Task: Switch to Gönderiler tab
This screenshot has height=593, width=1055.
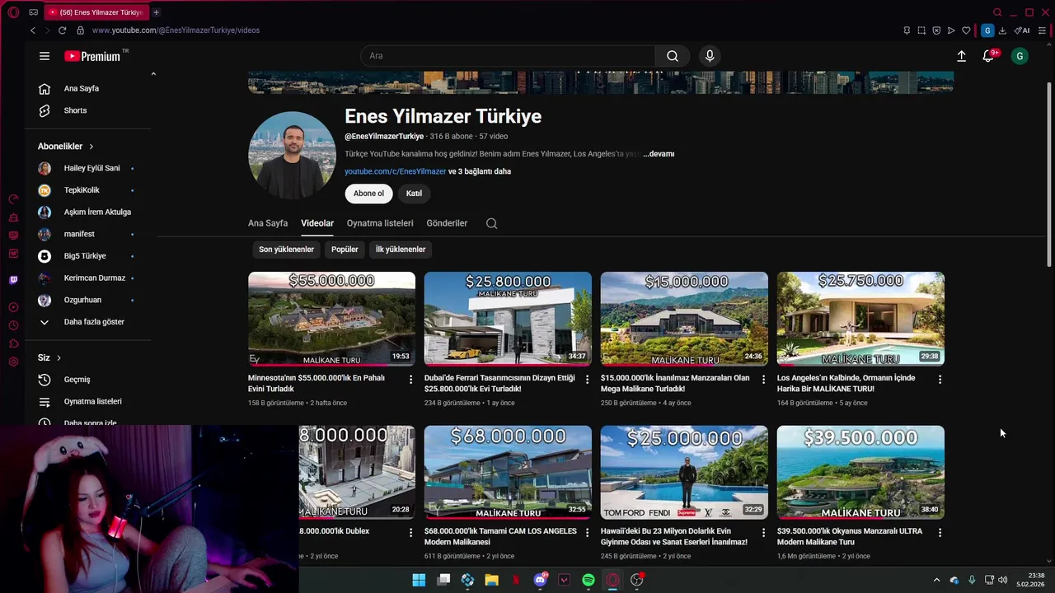Action: (x=447, y=223)
